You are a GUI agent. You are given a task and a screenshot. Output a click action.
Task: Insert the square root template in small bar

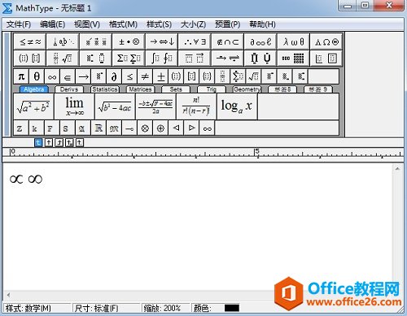[253, 76]
